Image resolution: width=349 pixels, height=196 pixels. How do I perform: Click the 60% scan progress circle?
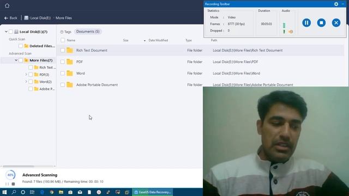pyautogui.click(x=10, y=175)
